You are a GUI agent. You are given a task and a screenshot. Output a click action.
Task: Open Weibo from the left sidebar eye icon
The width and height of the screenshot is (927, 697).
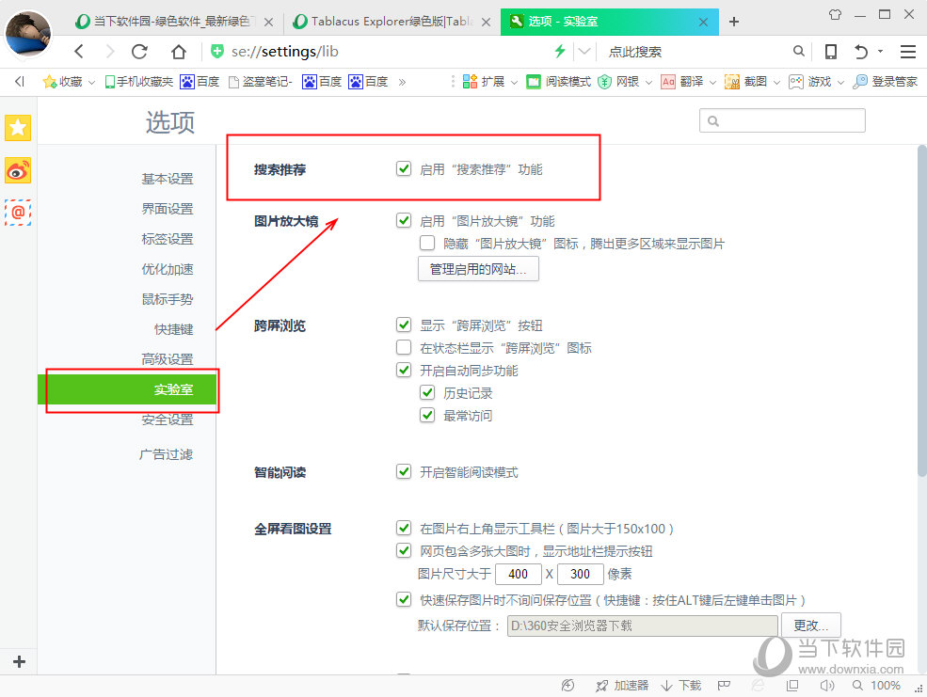coord(18,171)
